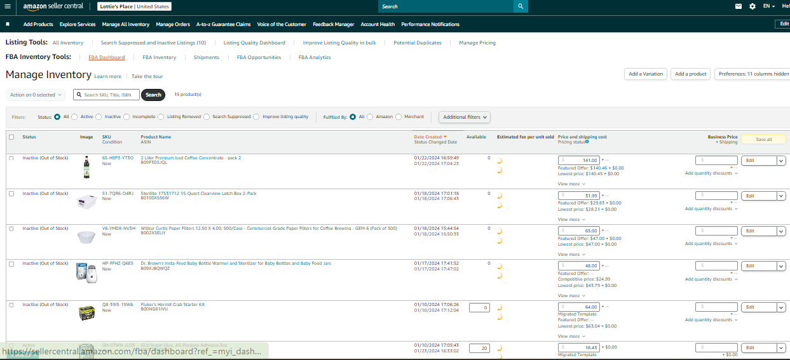
Task: Open the iced coffee concentrate product image
Action: coord(86,166)
